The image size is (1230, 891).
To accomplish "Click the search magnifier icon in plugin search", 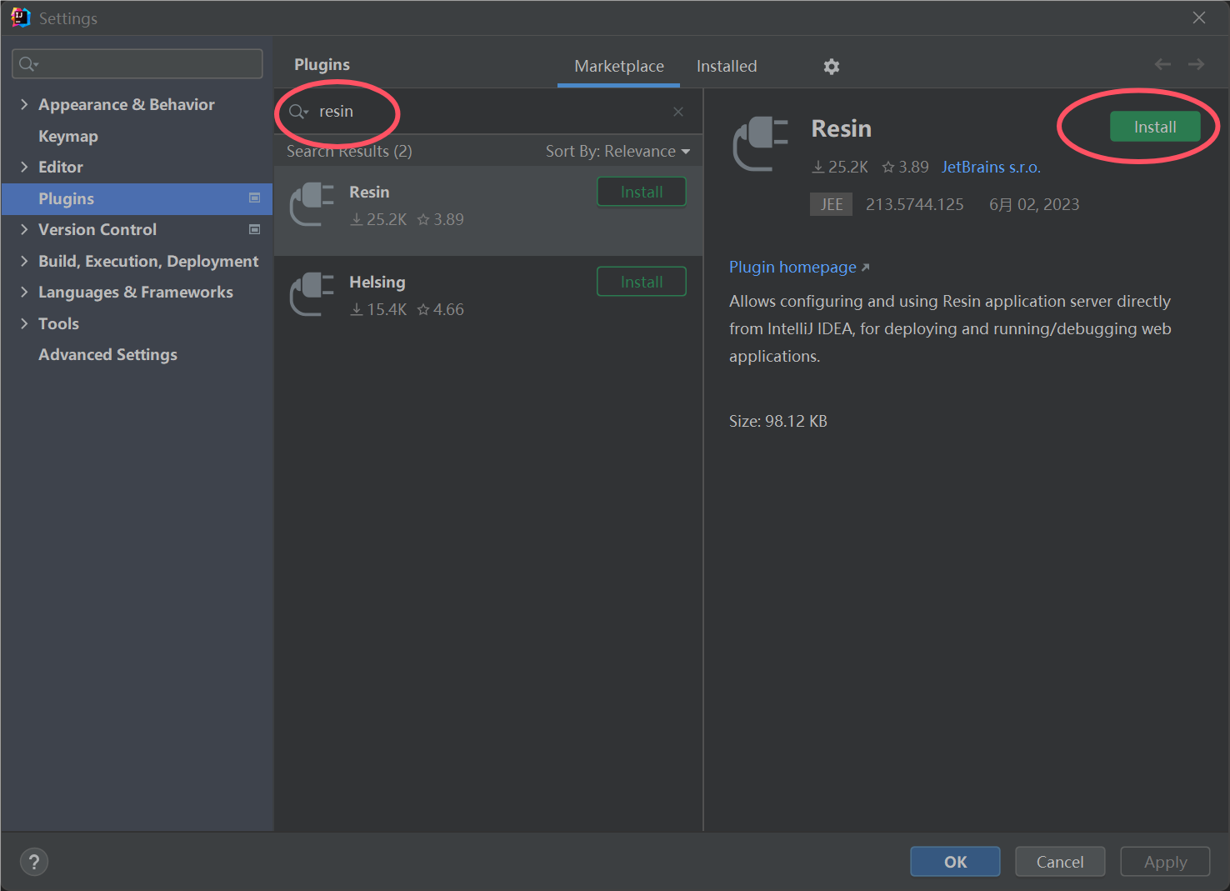I will [297, 112].
